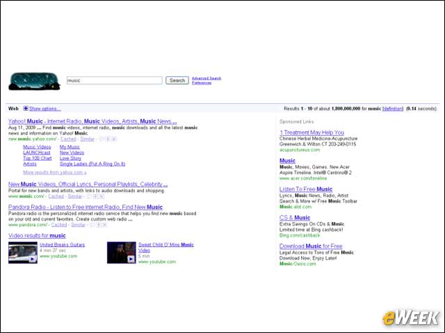Open Pandora Radio result title
The height and width of the screenshot is (333, 445).
pyautogui.click(x=86, y=207)
